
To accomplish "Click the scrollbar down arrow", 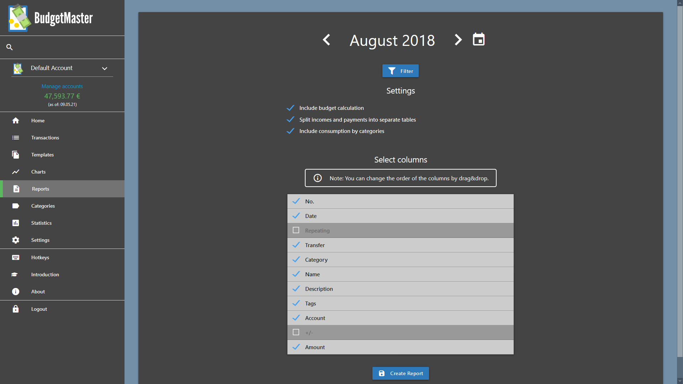I will (x=680, y=381).
